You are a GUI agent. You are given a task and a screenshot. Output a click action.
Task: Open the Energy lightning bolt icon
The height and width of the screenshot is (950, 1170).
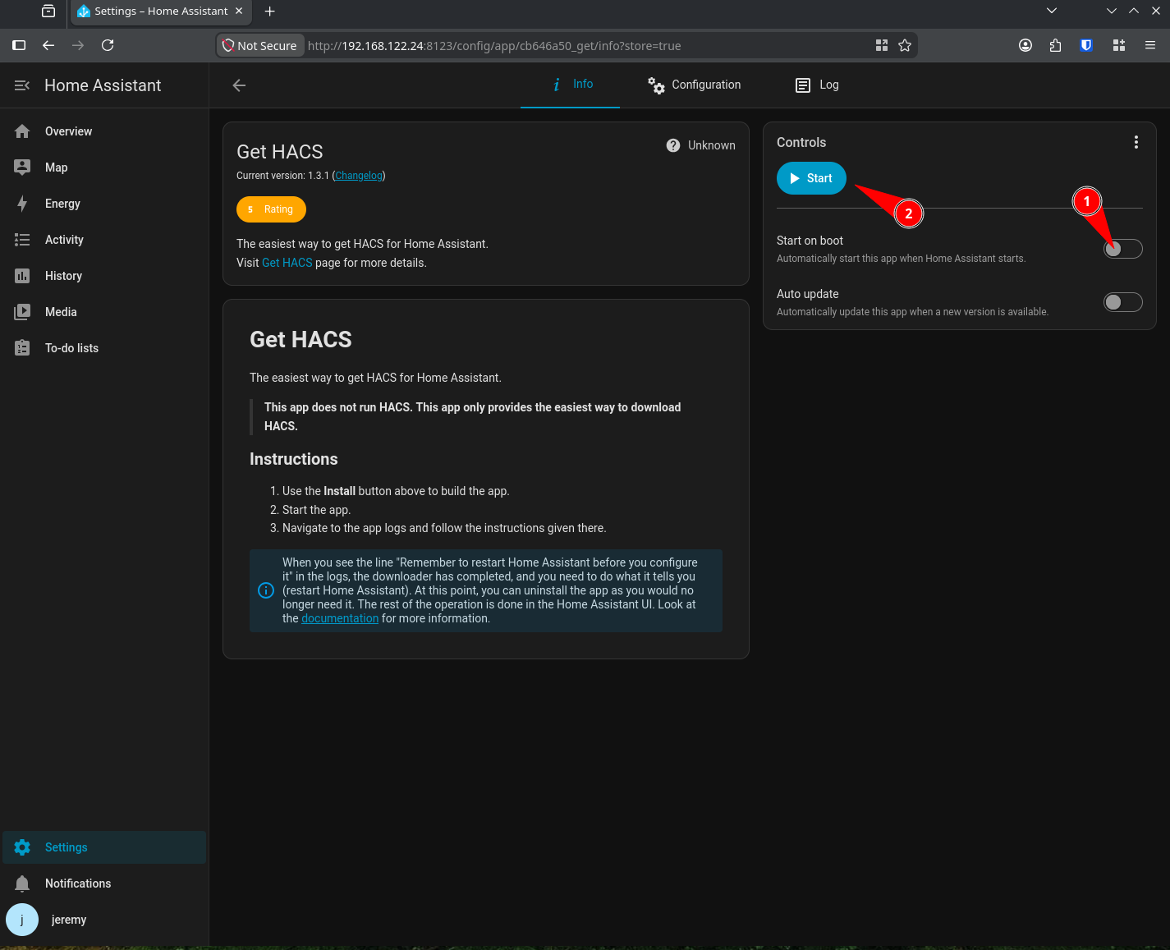22,204
